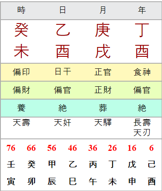This screenshot has height=191, width=162.
Task: Click the 天驛 star label
Action: click(103, 123)
